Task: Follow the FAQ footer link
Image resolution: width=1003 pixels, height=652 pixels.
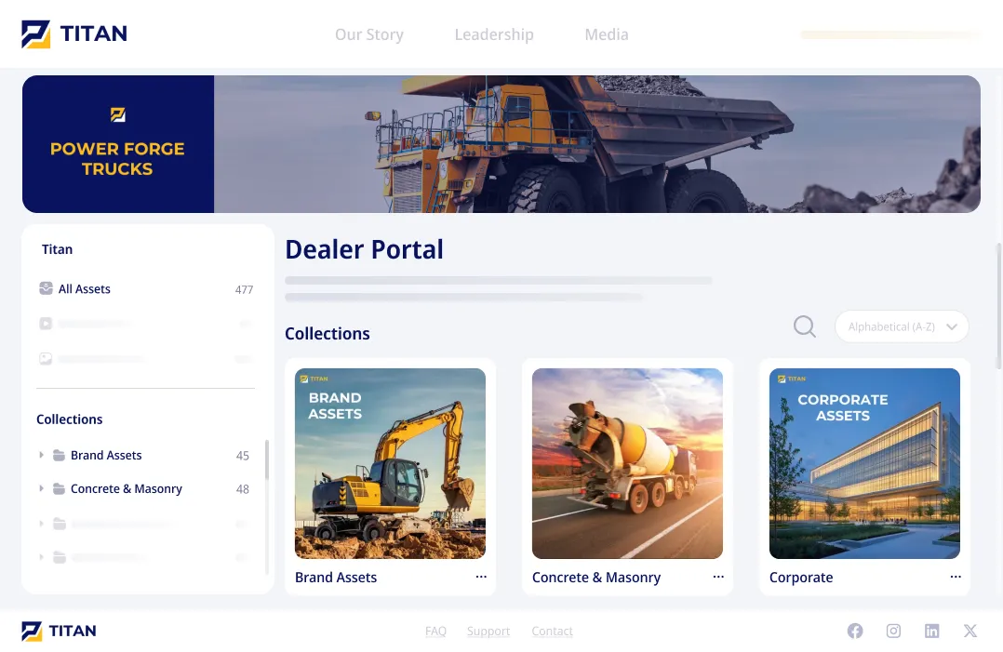Action: click(435, 632)
